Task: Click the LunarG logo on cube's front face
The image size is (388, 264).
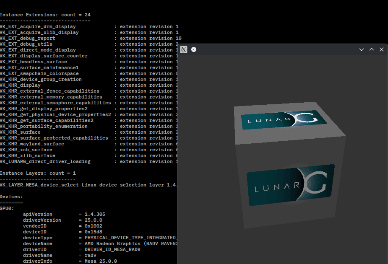Action: click(x=290, y=185)
